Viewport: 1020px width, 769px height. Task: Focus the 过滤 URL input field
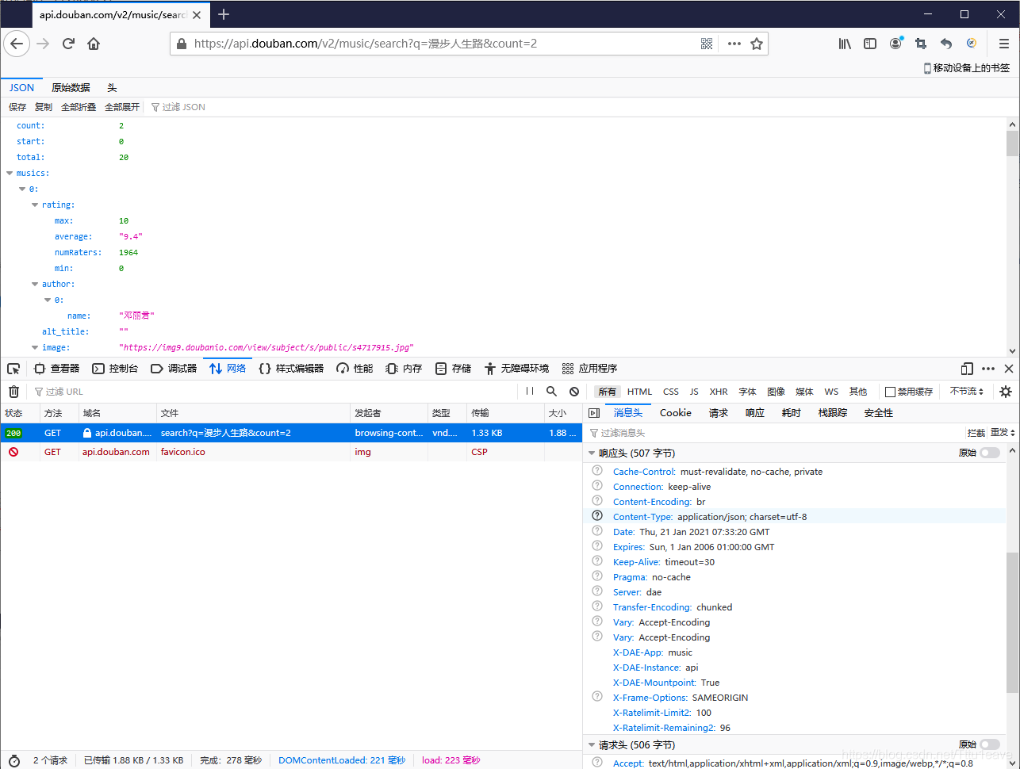274,392
